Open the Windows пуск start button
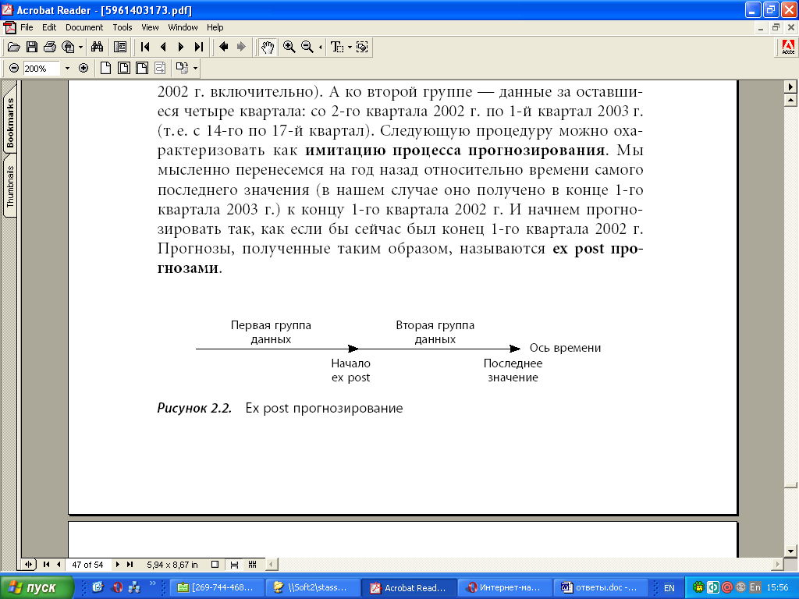 [37, 588]
